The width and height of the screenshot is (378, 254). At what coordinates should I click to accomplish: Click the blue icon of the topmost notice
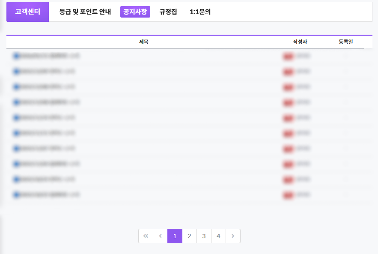coord(16,56)
